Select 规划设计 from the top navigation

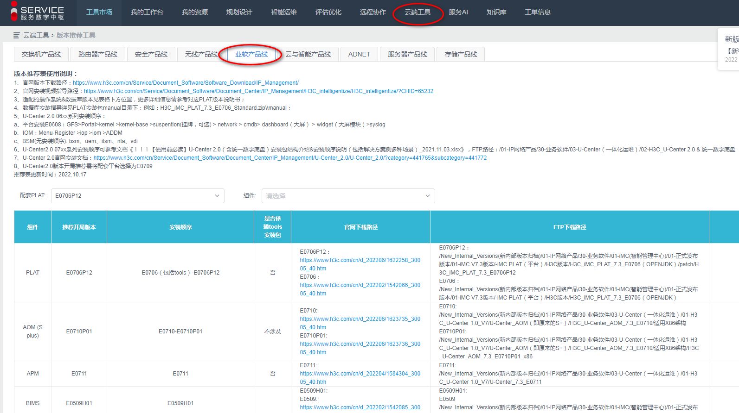(x=239, y=12)
